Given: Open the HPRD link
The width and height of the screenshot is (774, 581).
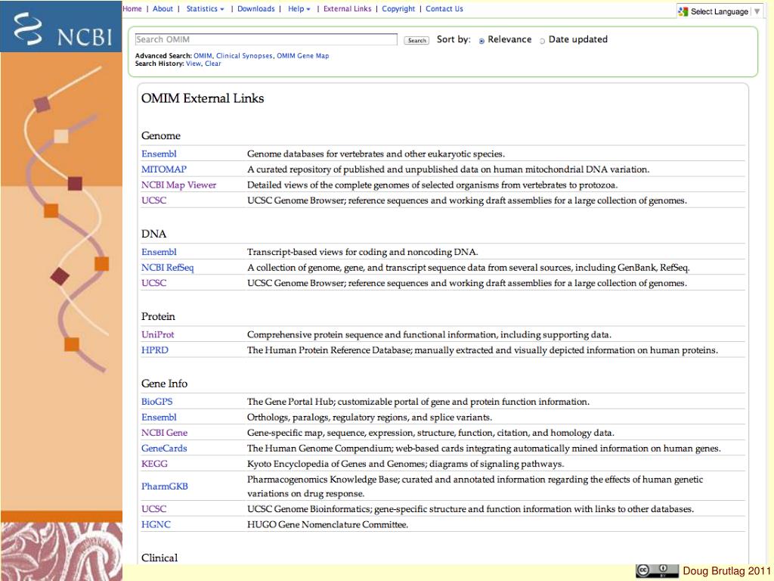Looking at the screenshot, I should [154, 350].
